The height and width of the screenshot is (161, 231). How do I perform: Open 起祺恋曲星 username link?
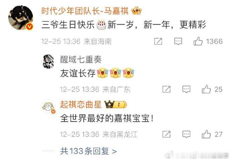[81, 105]
